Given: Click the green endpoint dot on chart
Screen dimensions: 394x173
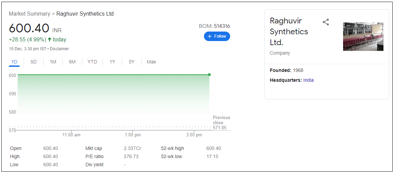Looking at the screenshot, I should pos(209,75).
